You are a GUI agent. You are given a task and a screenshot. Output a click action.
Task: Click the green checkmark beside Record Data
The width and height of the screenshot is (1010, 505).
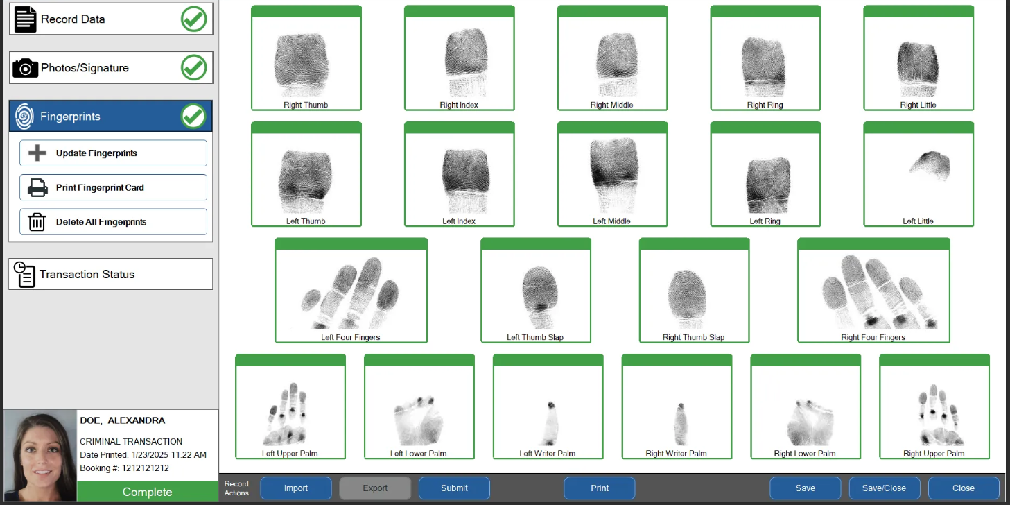[x=193, y=19]
